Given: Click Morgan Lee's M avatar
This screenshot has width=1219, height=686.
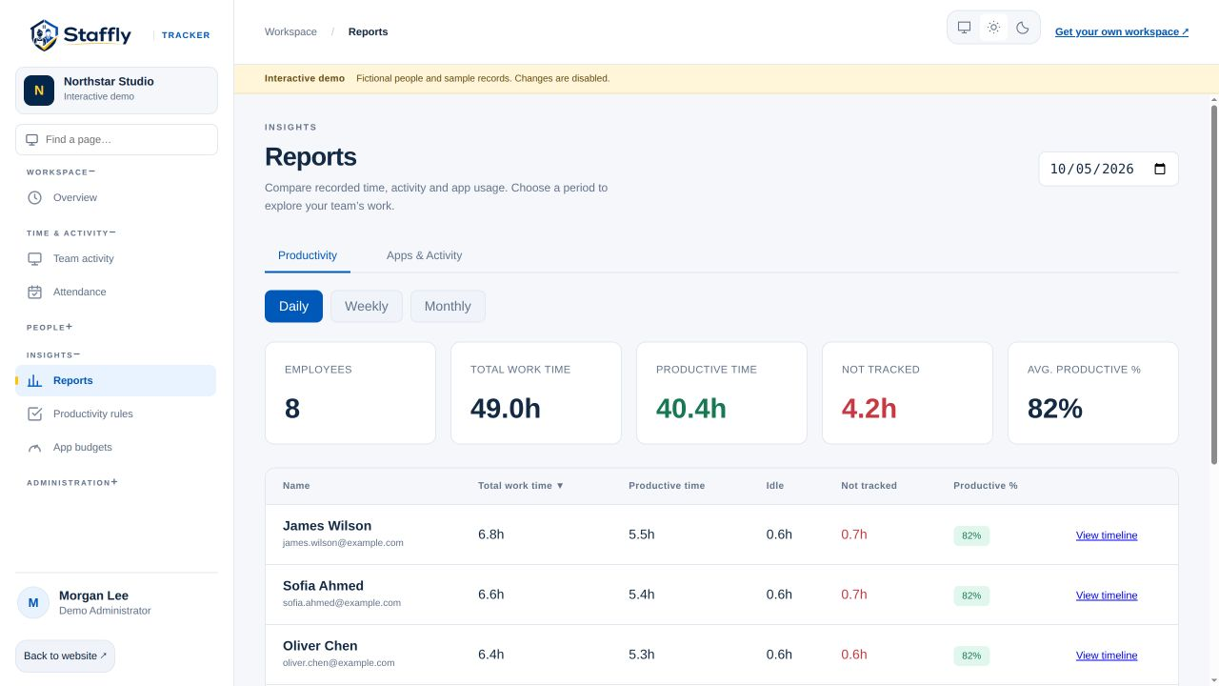Looking at the screenshot, I should (x=33, y=602).
